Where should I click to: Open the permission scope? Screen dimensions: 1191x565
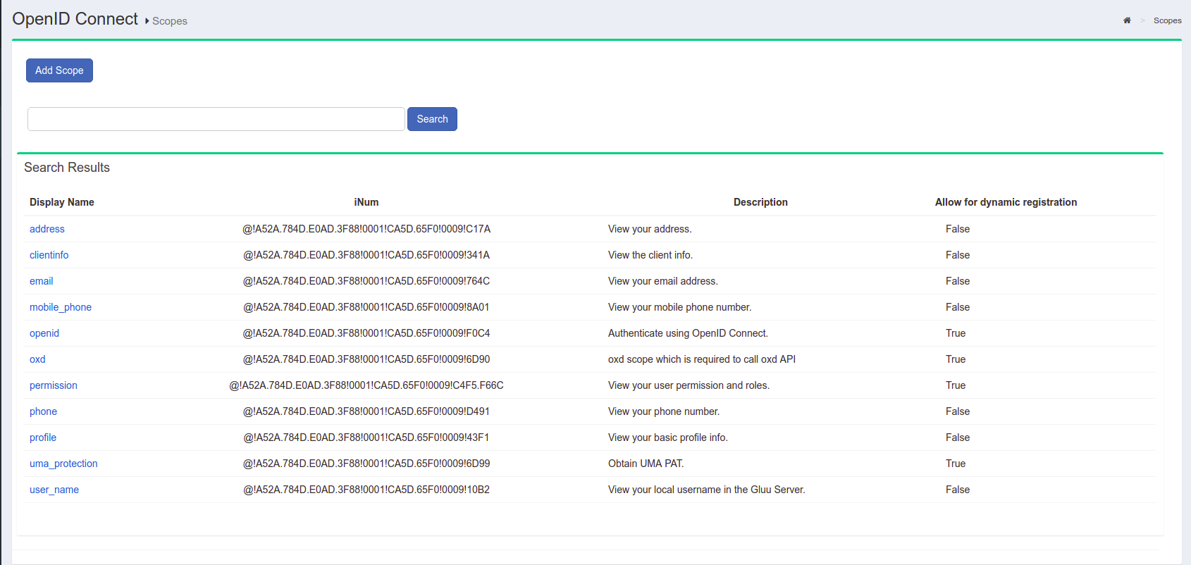click(x=54, y=385)
